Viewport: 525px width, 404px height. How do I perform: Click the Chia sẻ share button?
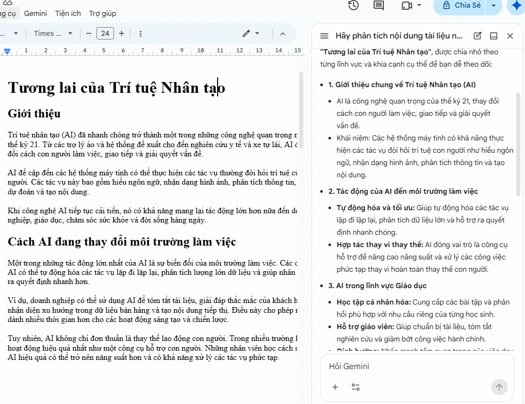pyautogui.click(x=461, y=6)
